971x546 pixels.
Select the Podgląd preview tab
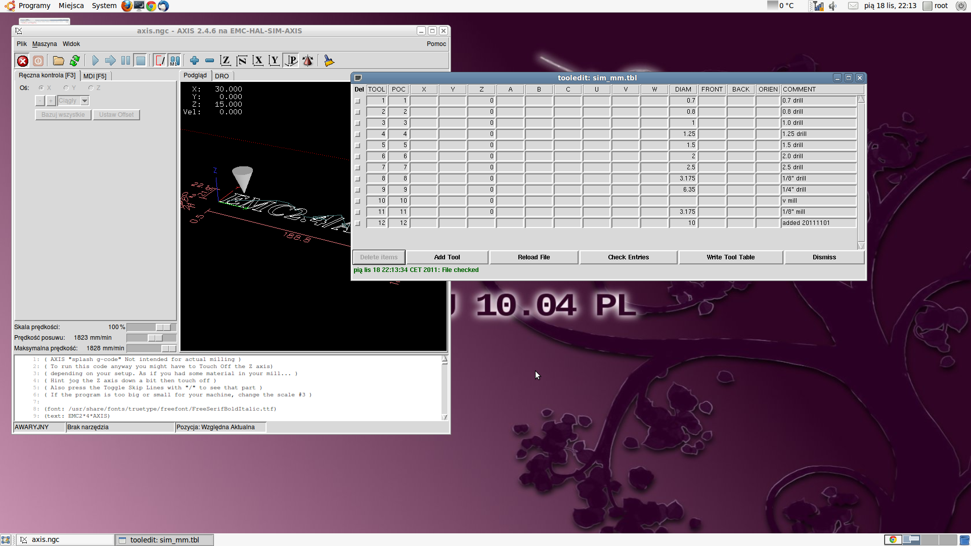(195, 75)
